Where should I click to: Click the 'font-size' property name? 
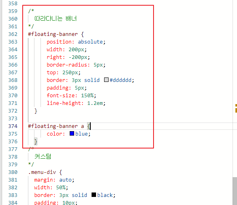coord(61,96)
